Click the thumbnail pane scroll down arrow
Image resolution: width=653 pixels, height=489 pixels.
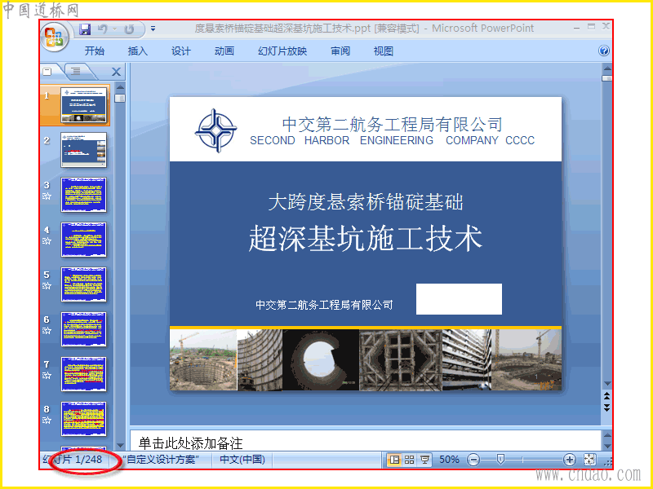tap(120, 445)
